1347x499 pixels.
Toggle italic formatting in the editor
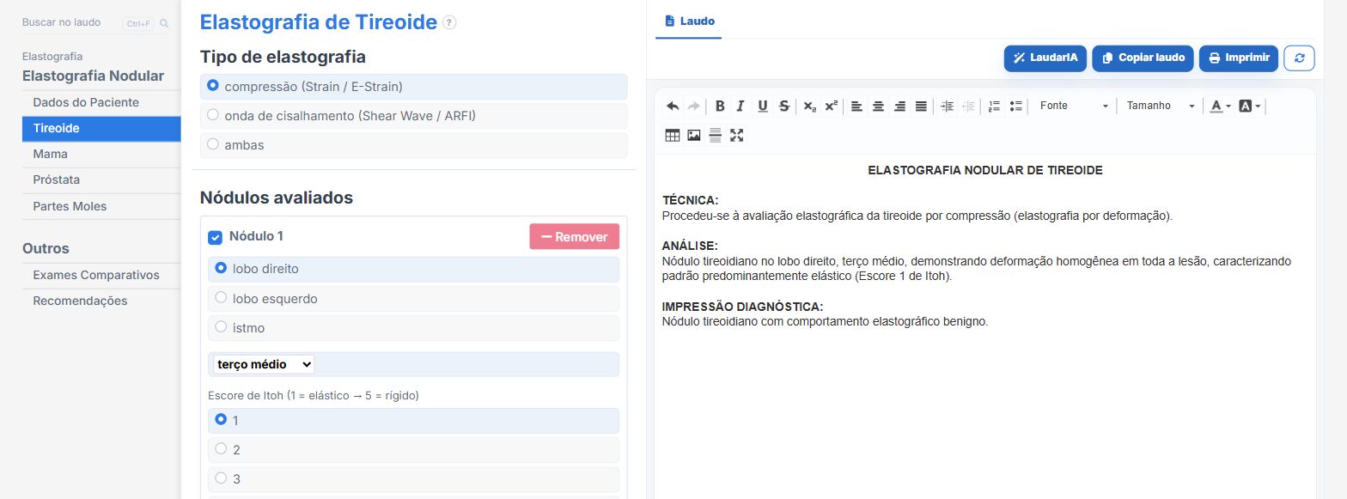pos(741,106)
